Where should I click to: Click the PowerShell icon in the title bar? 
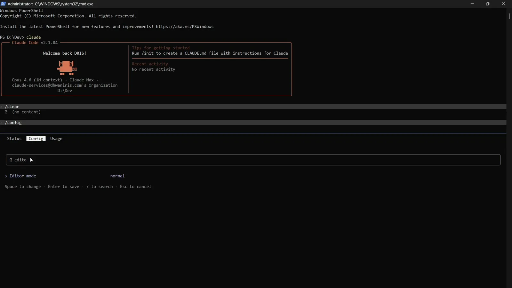tap(3, 4)
